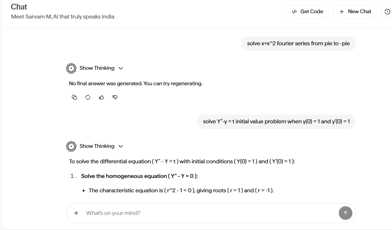Copy the first response to clipboard
Viewport: 392px width, 230px height.
[74, 97]
